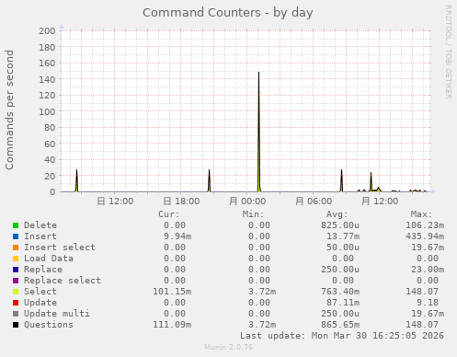The width and height of the screenshot is (457, 357).
Task: Click the first spike before 日 12:00
Action: (x=76, y=181)
